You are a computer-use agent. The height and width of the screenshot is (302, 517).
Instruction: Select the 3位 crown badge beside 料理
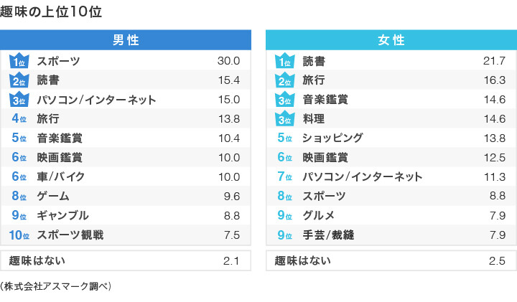point(284,119)
